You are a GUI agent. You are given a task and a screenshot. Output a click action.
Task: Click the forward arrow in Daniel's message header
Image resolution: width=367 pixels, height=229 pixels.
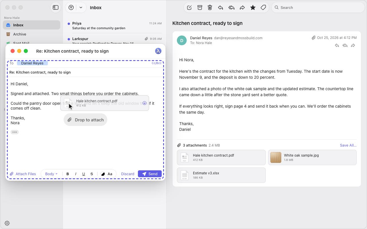353,46
